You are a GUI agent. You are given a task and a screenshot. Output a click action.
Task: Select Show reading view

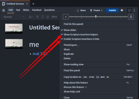(x=98, y=64)
